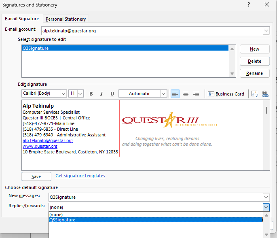
Task: Click the (518) 479-6835 - Direct Line text
Action: (50, 129)
